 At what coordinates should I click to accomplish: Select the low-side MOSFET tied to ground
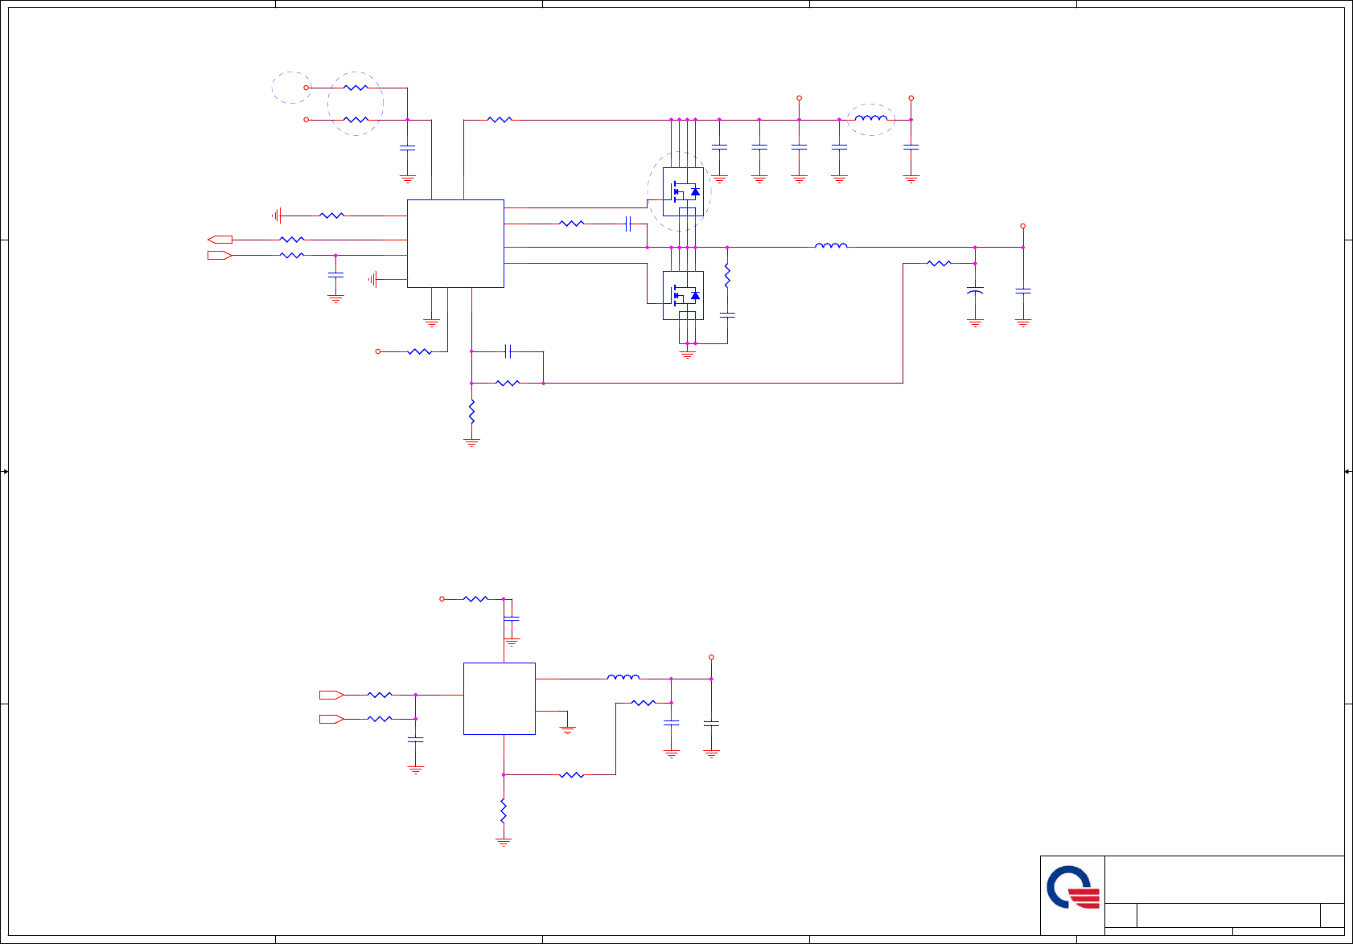tap(683, 295)
